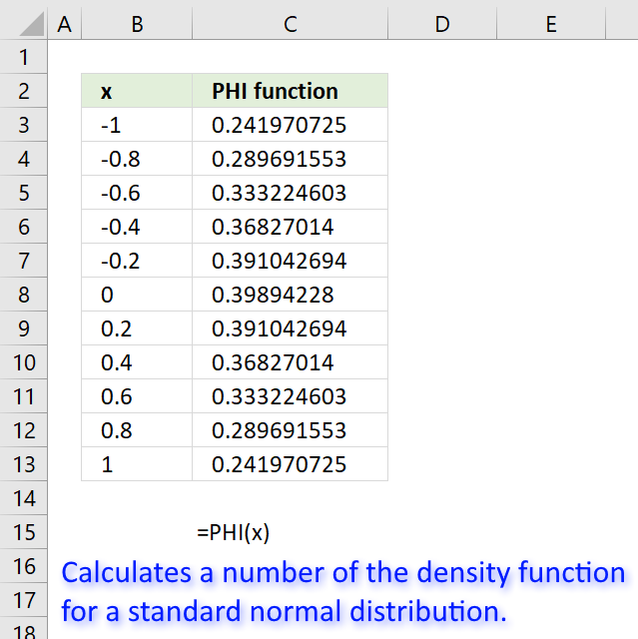Click the =PHI(x) formula text cell
This screenshot has width=638, height=639.
pyautogui.click(x=233, y=532)
